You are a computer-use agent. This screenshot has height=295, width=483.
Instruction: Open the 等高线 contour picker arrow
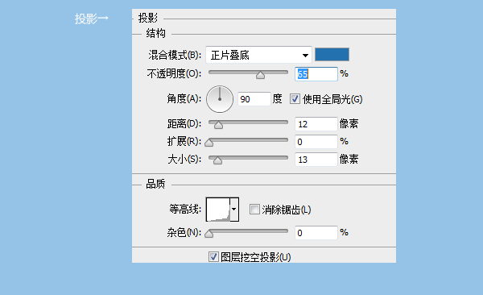pos(234,210)
